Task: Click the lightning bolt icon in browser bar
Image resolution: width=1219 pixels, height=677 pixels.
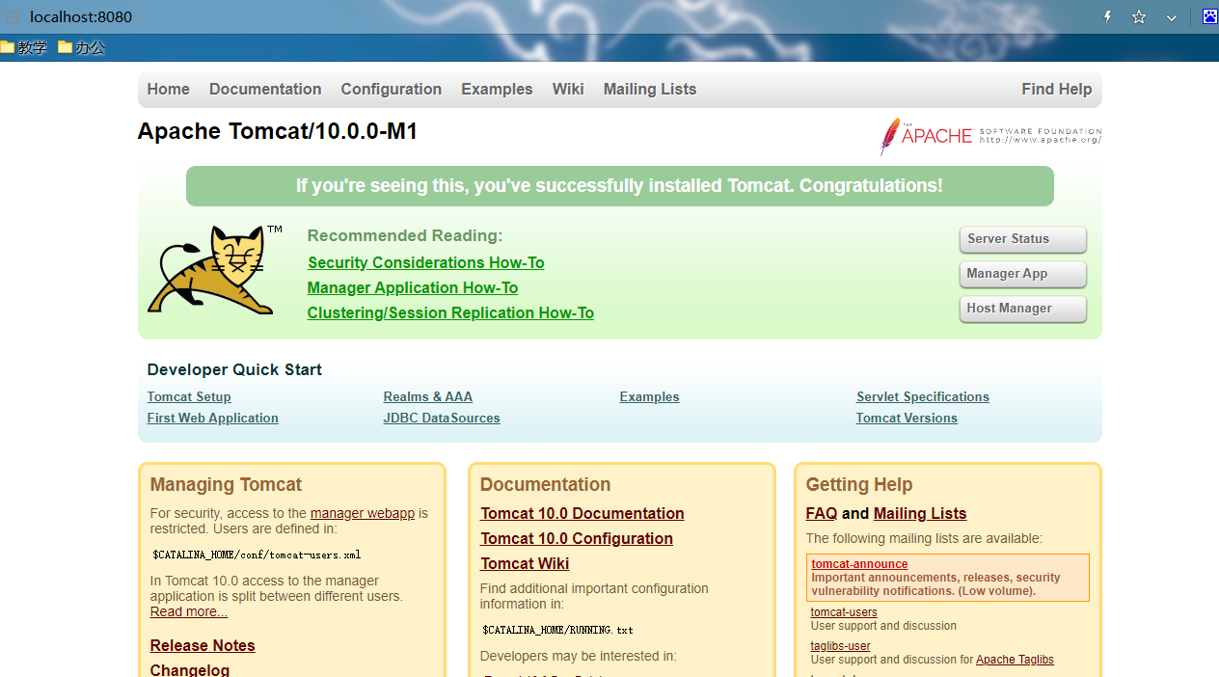Action: click(1108, 16)
